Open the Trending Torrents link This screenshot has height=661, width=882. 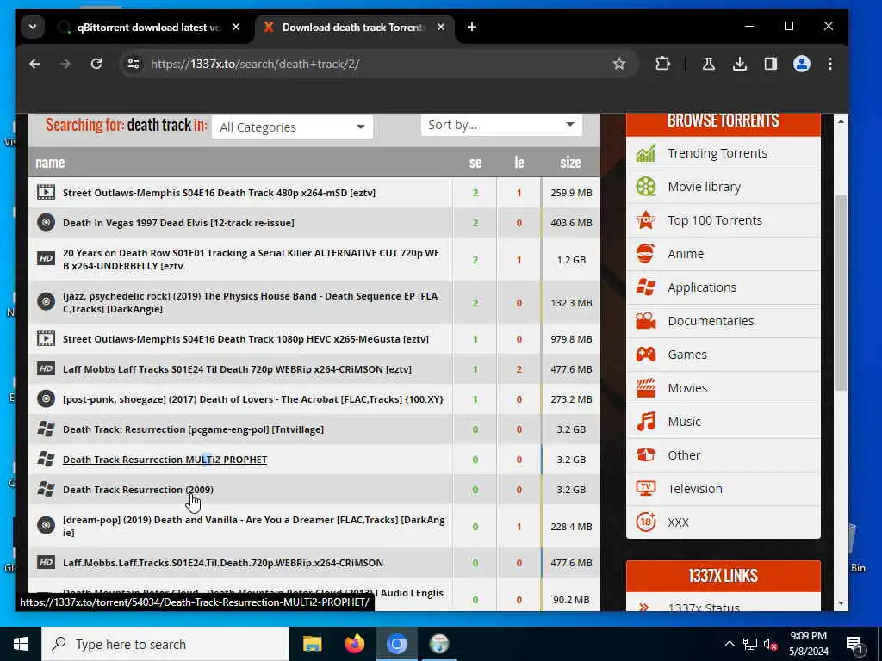pos(717,153)
